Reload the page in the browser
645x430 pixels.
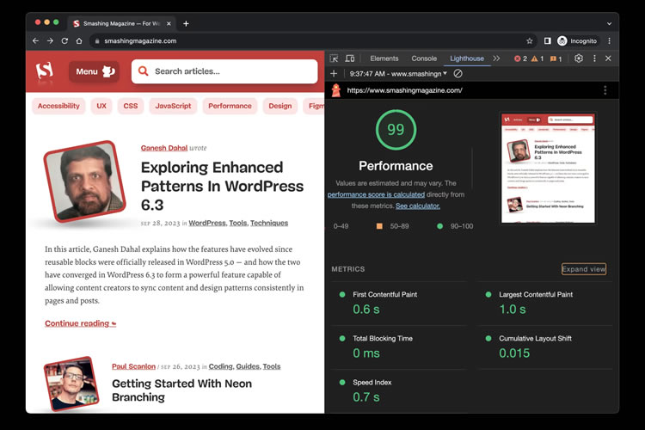[64, 40]
